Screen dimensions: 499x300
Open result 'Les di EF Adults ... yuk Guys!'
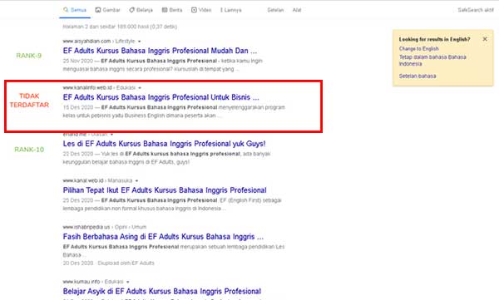click(164, 144)
